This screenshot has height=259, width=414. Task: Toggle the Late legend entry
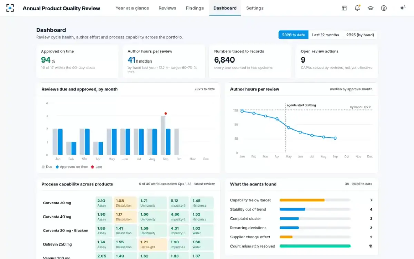(97, 167)
